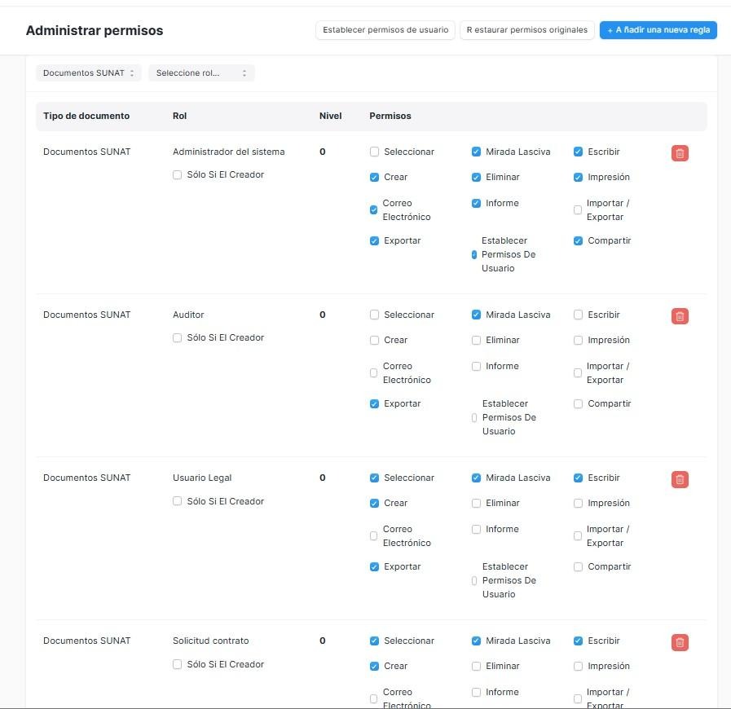Toggle Sólo Si El Creador for Auditor

[178, 337]
